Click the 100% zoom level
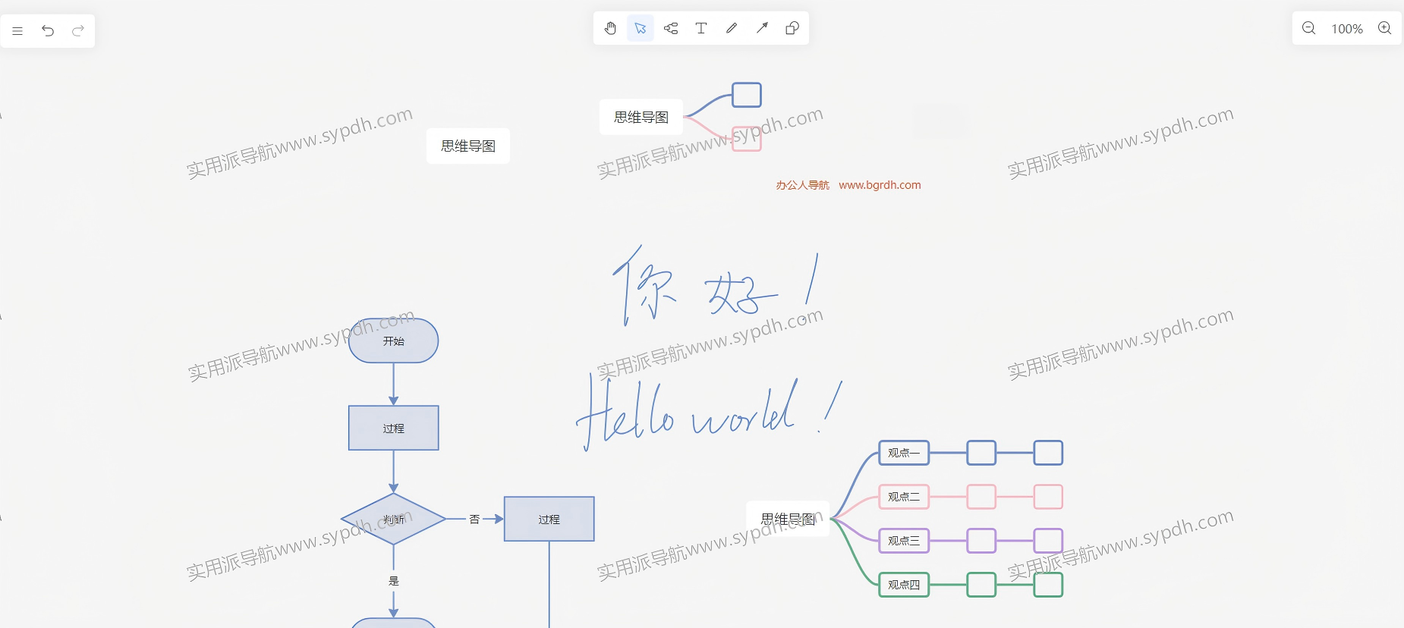This screenshot has width=1404, height=628. (x=1347, y=29)
